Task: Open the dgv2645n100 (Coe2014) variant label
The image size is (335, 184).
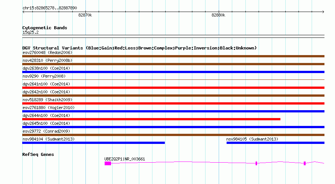Action: (x=46, y=123)
